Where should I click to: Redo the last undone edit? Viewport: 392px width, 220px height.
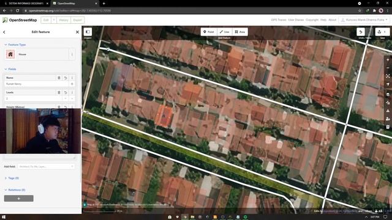[x=369, y=32]
